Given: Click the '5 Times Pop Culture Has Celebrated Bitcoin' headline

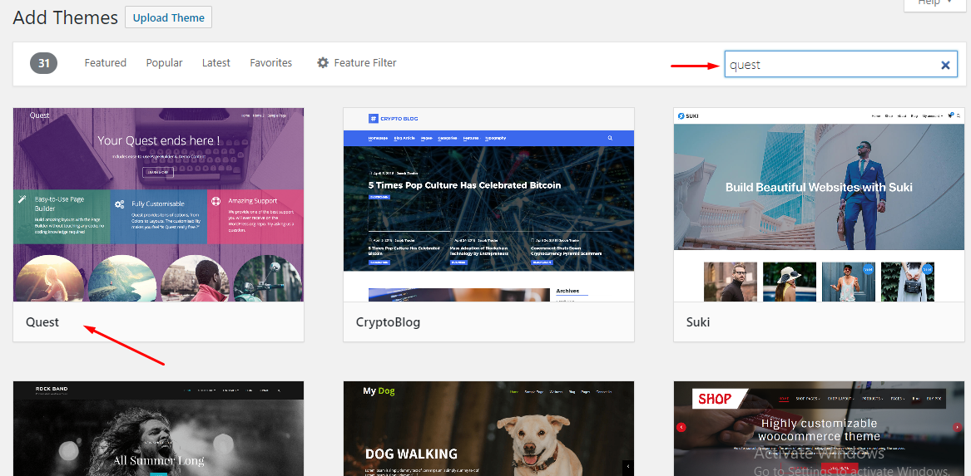Looking at the screenshot, I should (464, 185).
